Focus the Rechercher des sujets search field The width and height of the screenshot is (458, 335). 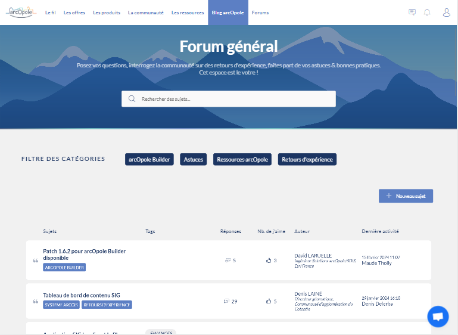229,99
